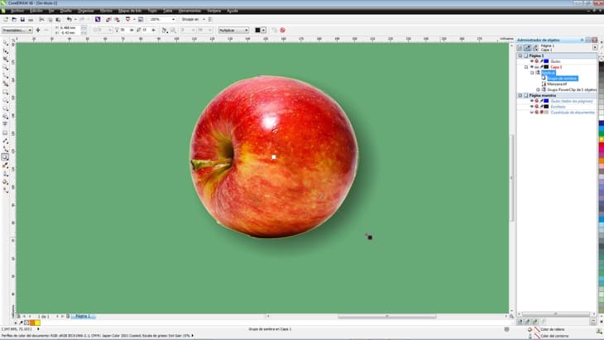Screen dimensions: 604x340
Task: Click the black shadow end handle on canvas
Action: click(x=370, y=237)
